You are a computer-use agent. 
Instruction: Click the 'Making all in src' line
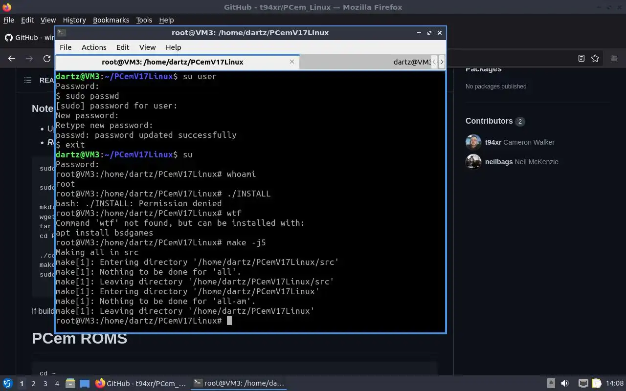pyautogui.click(x=97, y=252)
